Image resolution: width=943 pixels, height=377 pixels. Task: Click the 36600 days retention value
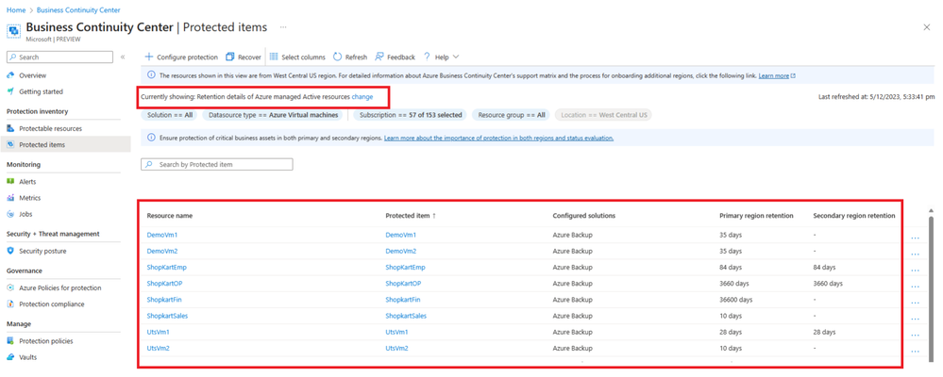pyautogui.click(x=735, y=300)
